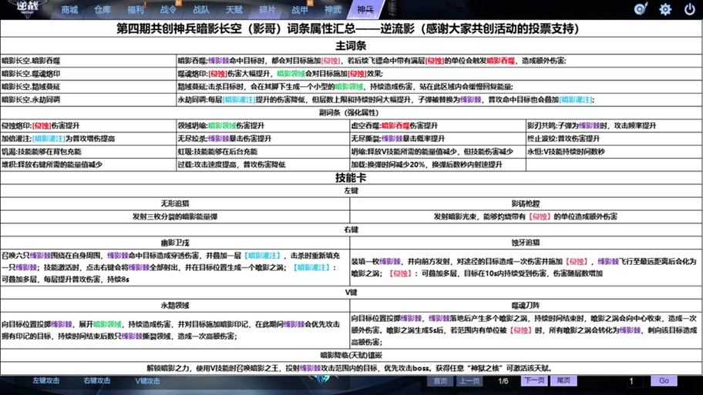Viewport: 703px width, 395px height.
Task: Click the 技能卡 section heading
Action: coord(351,178)
